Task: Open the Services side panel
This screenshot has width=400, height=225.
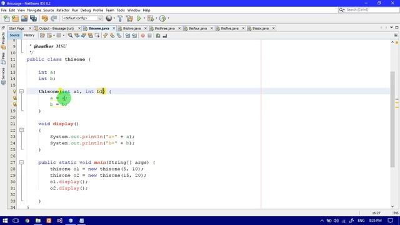Action: point(3,76)
